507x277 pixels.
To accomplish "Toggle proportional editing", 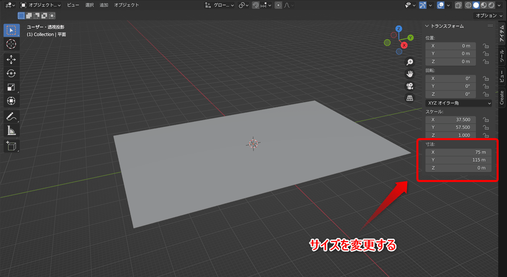I will (278, 5).
